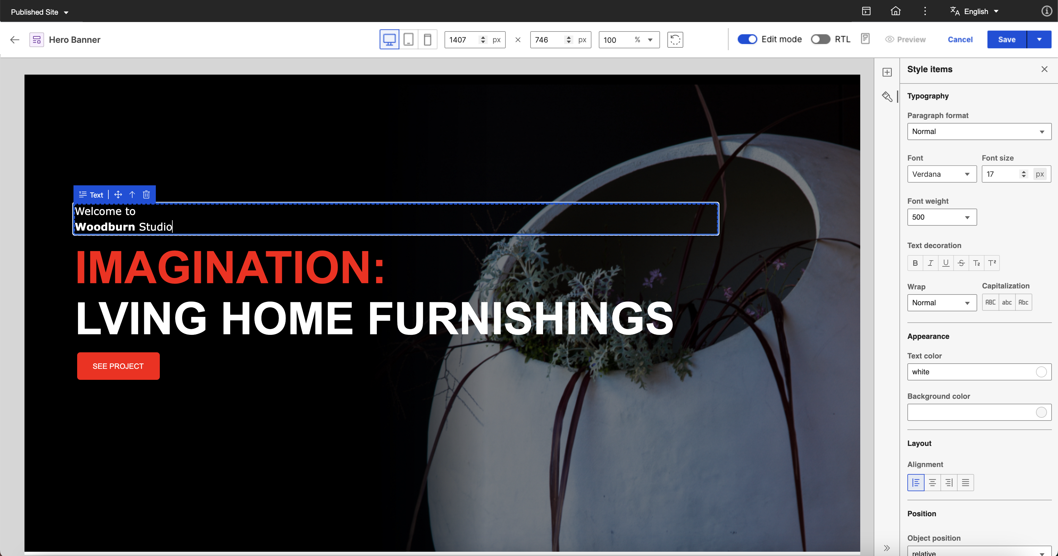Open the Background color swatch
Image resolution: width=1058 pixels, height=556 pixels.
tap(1041, 412)
